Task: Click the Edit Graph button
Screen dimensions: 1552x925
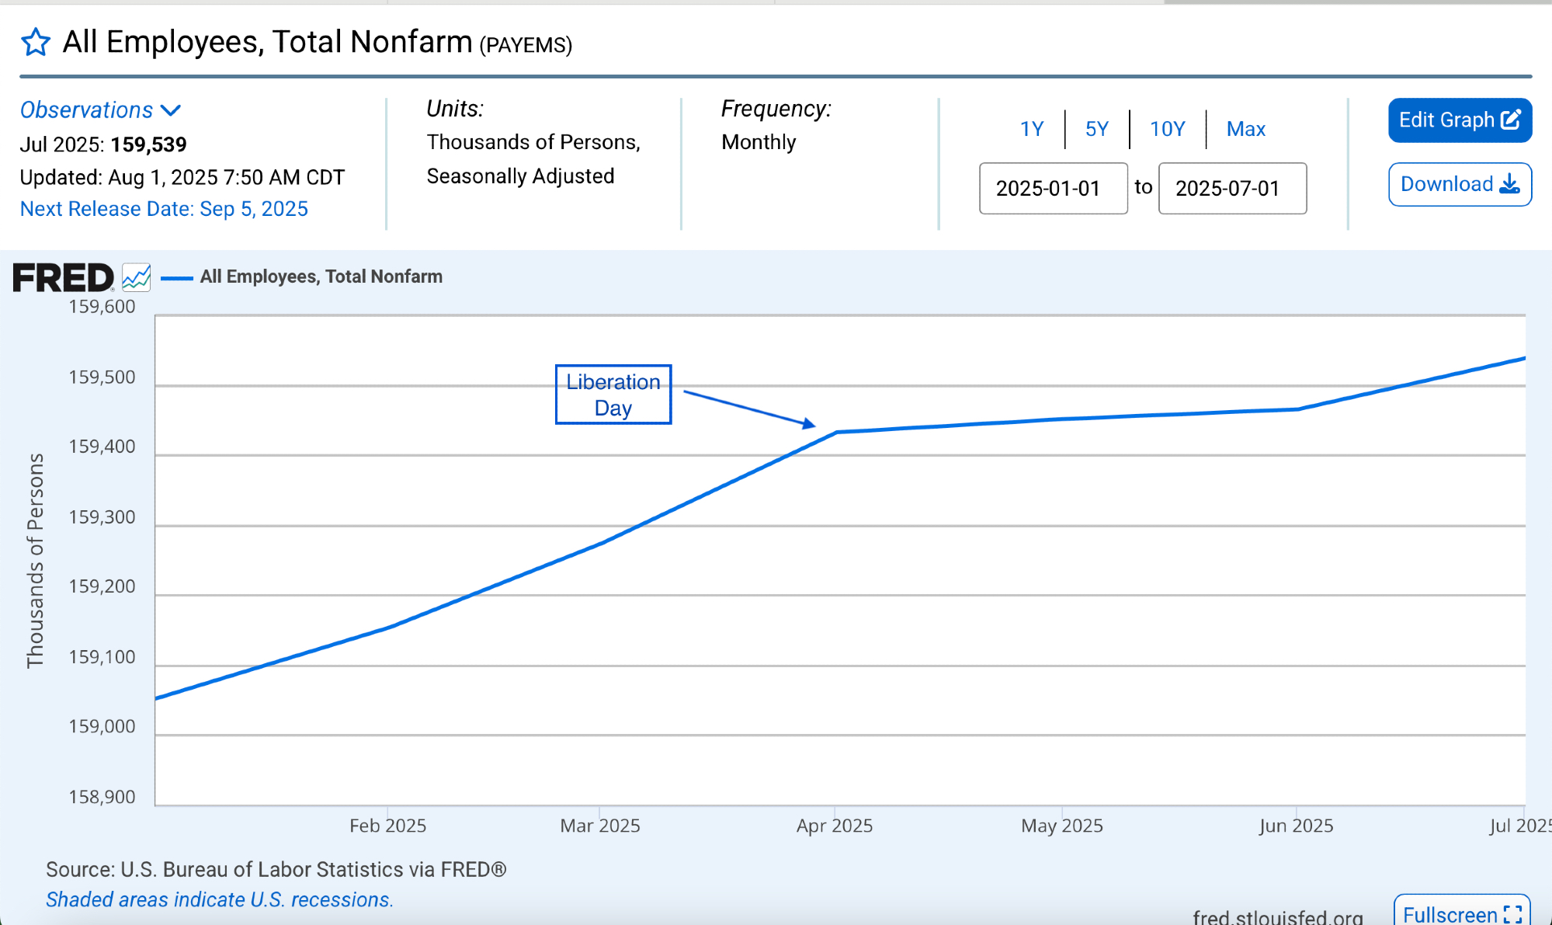Action: click(1447, 120)
